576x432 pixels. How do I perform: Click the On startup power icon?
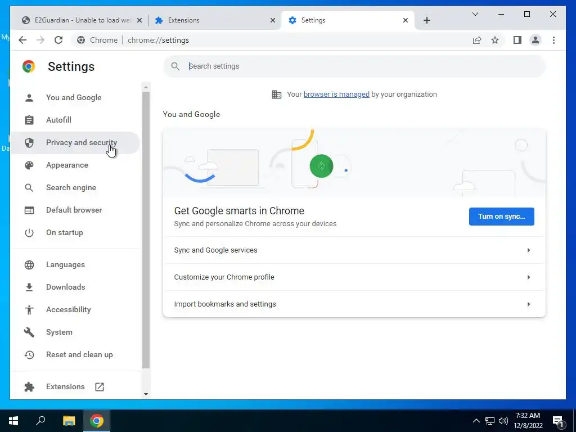click(29, 232)
